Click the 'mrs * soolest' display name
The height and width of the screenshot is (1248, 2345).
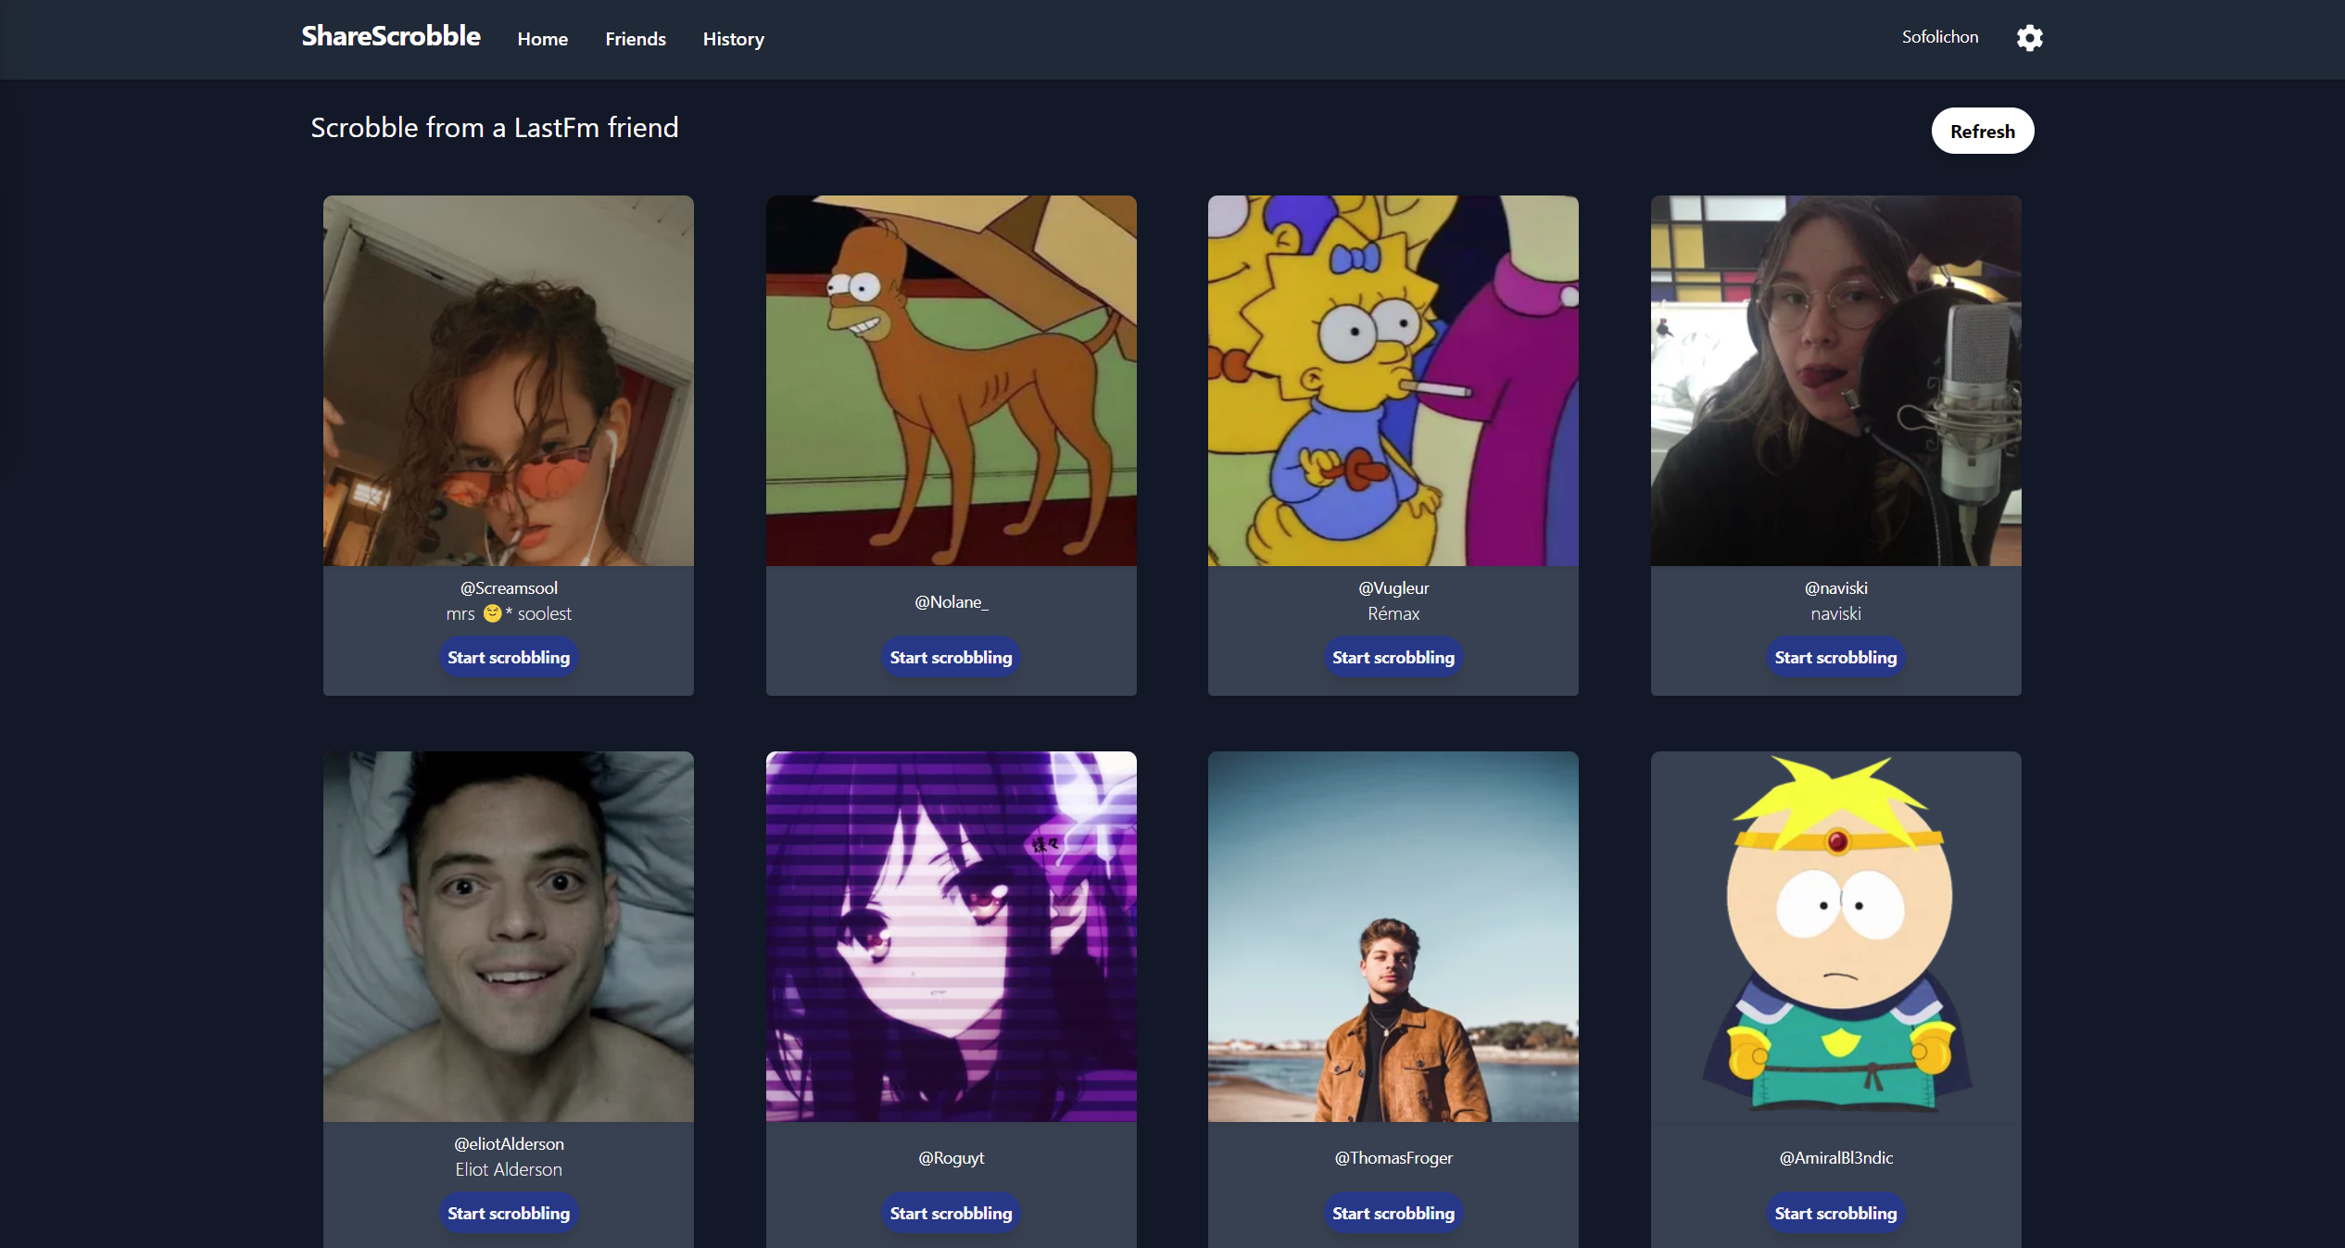point(509,613)
